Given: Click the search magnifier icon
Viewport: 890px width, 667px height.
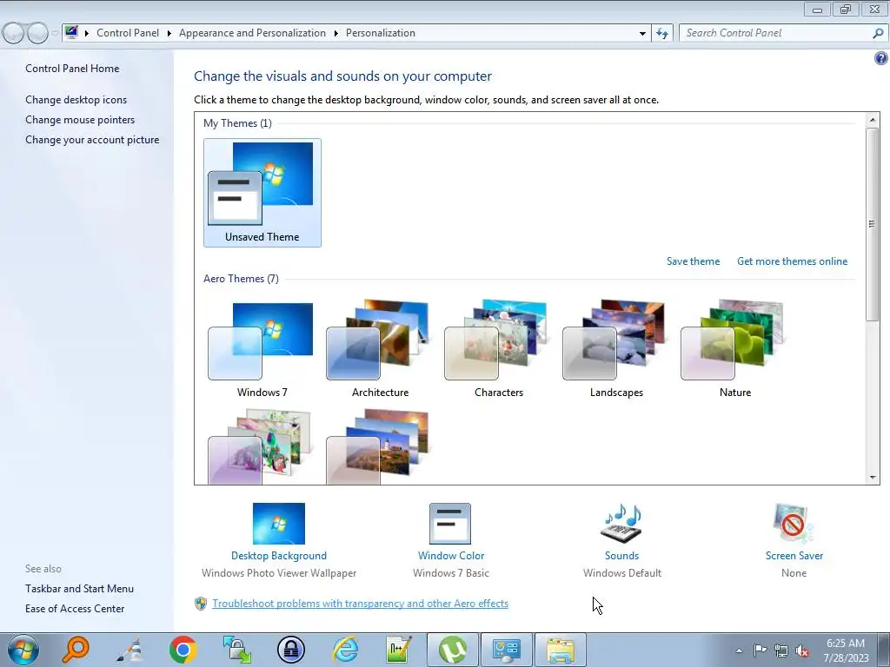Looking at the screenshot, I should [x=878, y=34].
